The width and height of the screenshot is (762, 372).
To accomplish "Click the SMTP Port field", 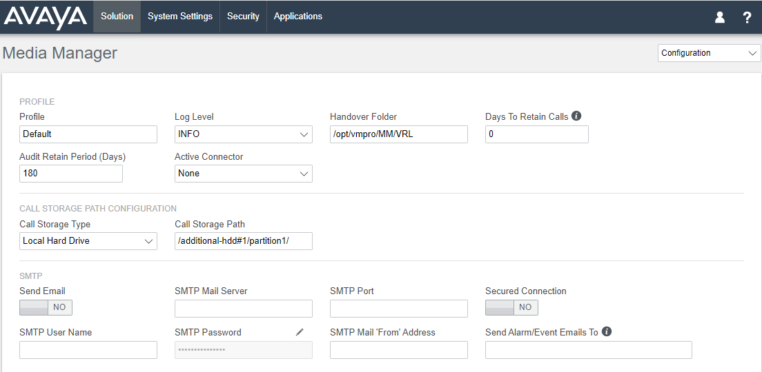I will tap(399, 309).
